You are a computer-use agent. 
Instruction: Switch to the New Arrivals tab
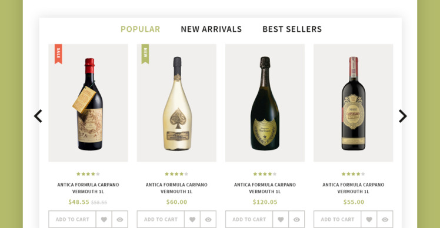point(211,29)
